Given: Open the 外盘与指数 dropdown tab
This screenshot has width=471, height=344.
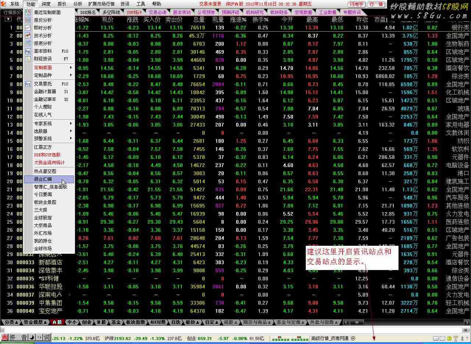Looking at the screenshot, I should (324, 322).
